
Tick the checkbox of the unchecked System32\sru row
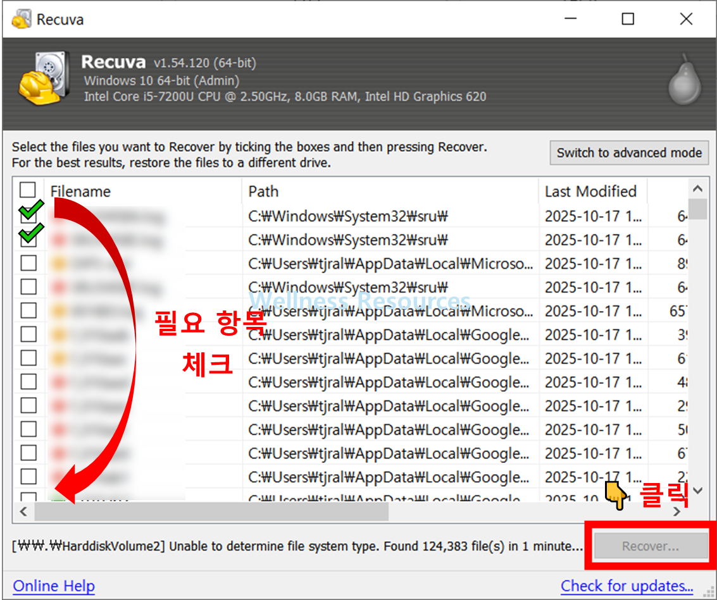point(28,287)
